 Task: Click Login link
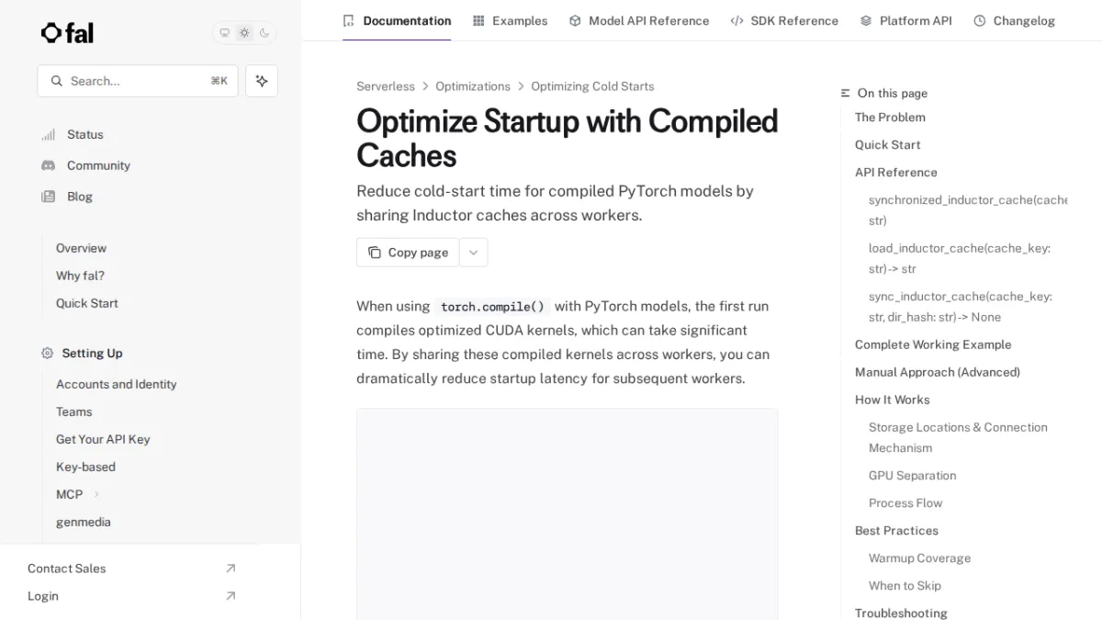pos(42,596)
